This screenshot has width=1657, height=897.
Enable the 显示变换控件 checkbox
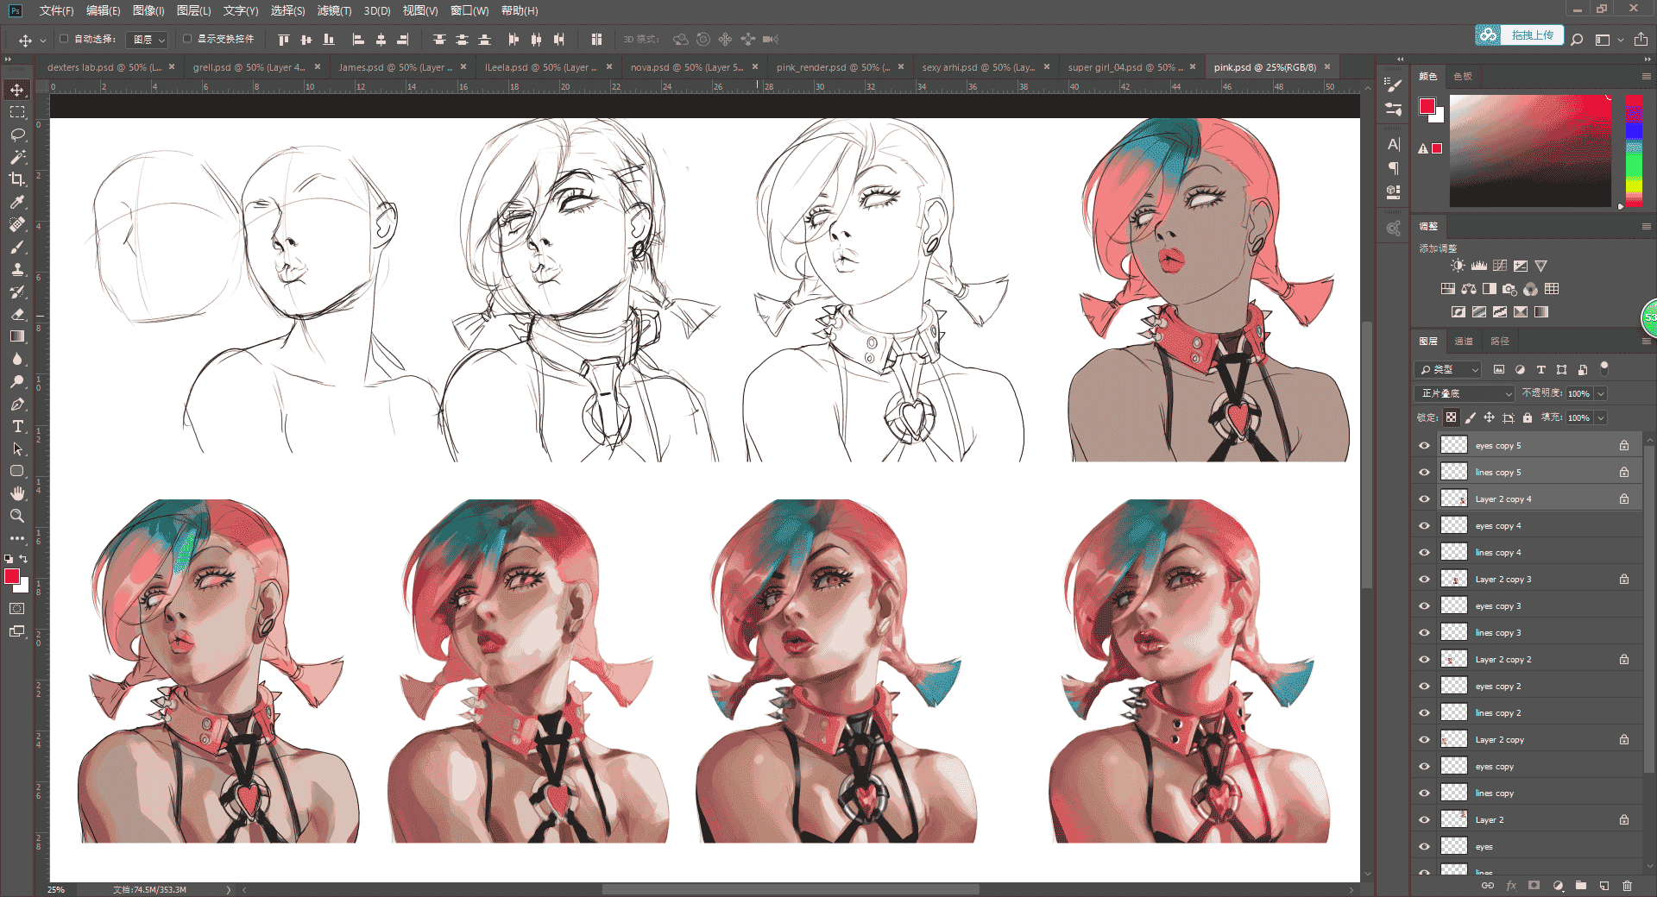pos(187,39)
